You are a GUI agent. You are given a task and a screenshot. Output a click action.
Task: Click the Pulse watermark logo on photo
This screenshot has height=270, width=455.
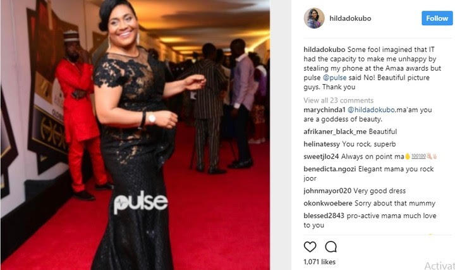click(140, 202)
